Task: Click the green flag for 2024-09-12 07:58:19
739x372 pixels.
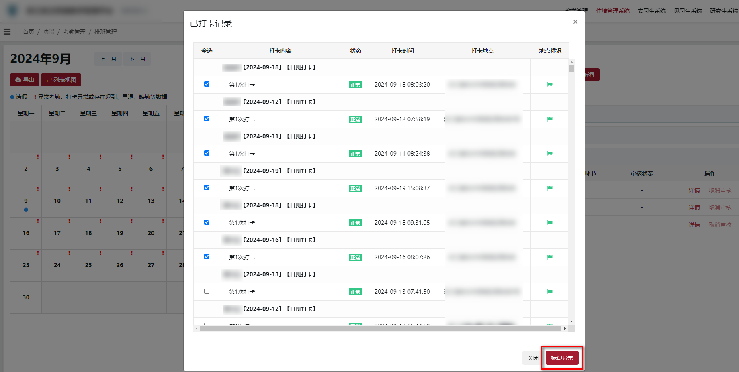Action: (x=549, y=119)
